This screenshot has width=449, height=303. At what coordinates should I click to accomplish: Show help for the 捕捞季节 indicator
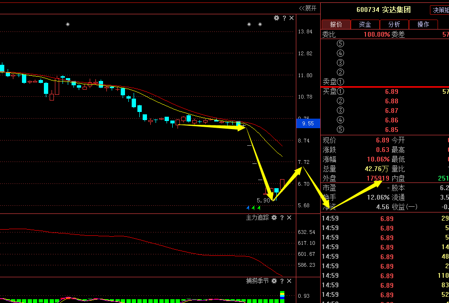pyautogui.click(x=282, y=281)
